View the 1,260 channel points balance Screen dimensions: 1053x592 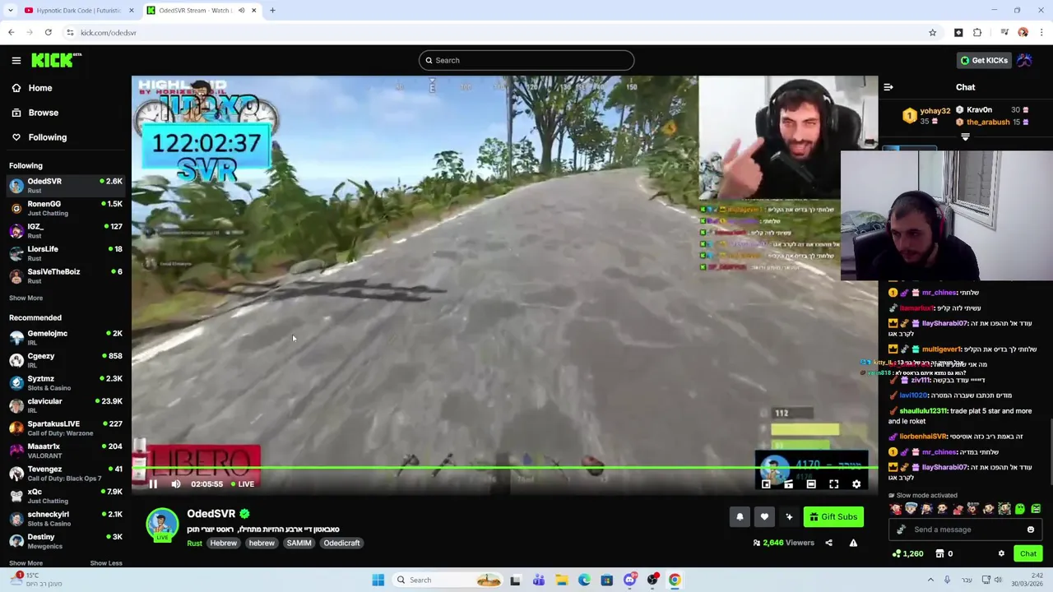click(x=907, y=553)
